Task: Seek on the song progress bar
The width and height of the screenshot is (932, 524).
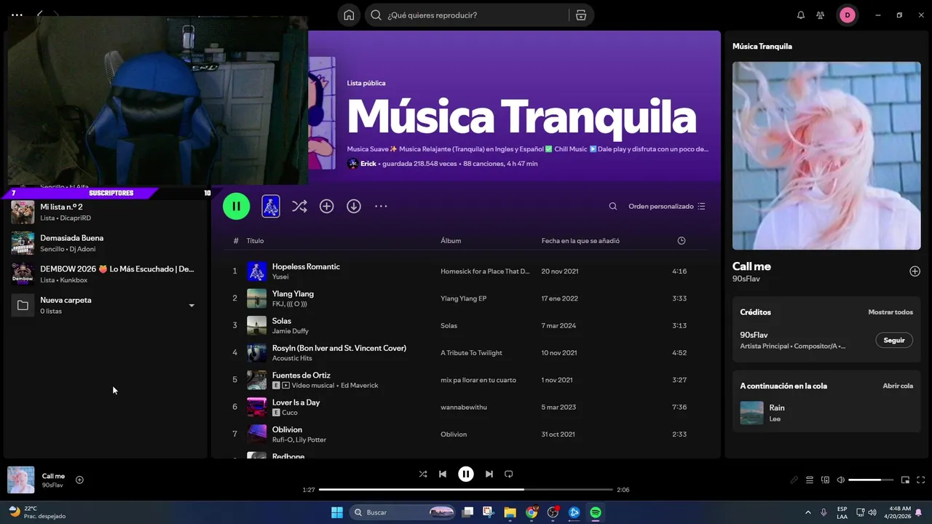Action: (466, 490)
